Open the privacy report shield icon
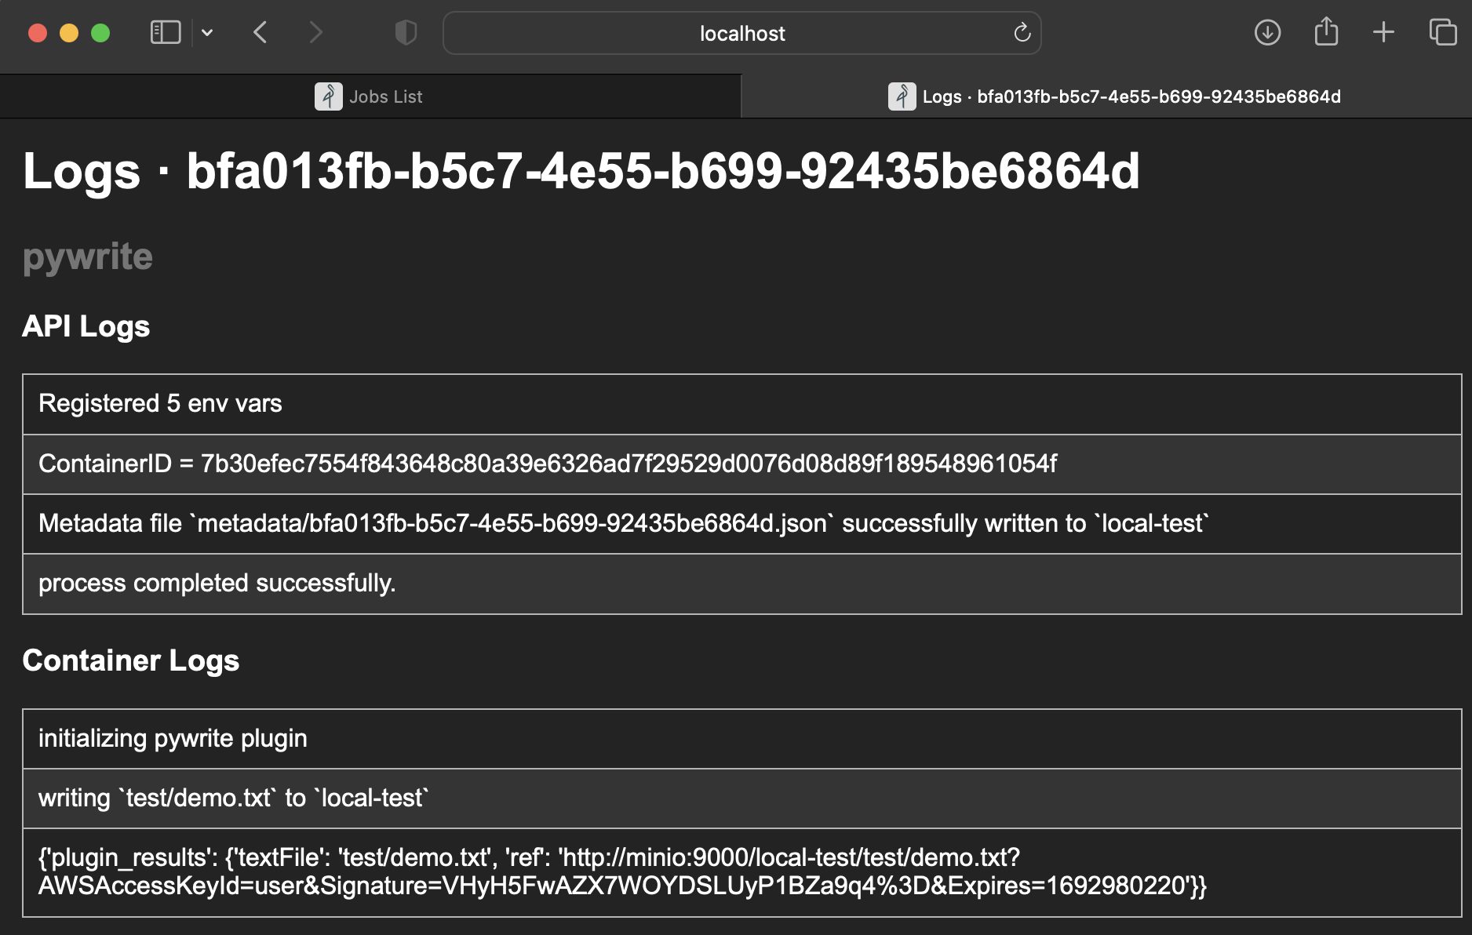Screen dimensions: 1472x935 [406, 33]
